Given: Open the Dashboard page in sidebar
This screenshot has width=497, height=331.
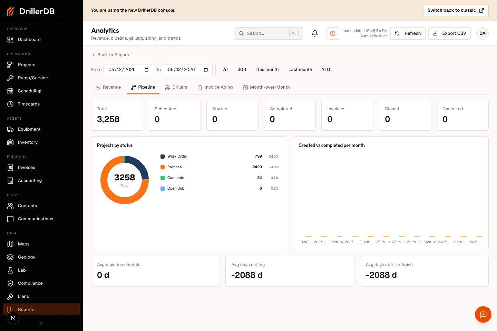Looking at the screenshot, I should click(41, 40).
